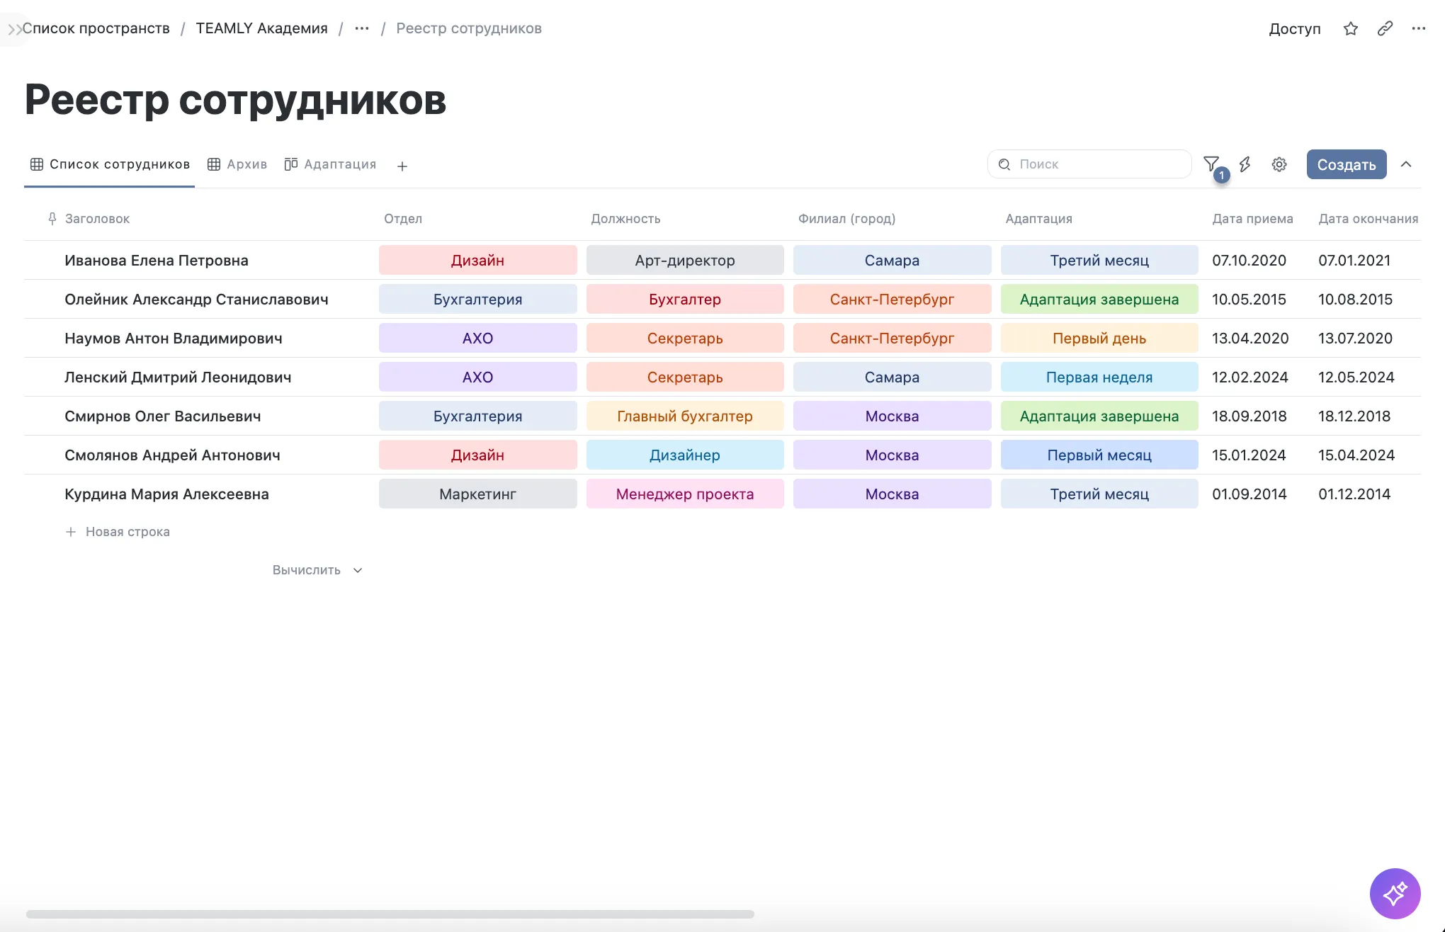
Task: Click Первая неделя adaptation tag
Action: click(x=1099, y=377)
